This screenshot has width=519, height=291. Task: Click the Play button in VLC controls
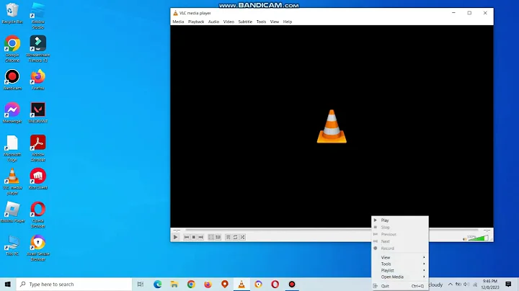175,237
